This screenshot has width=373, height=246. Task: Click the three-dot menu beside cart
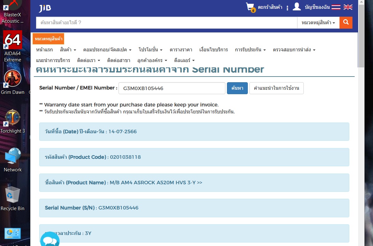287,8
